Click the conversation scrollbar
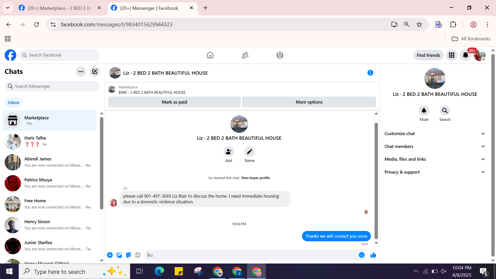 click(376, 181)
